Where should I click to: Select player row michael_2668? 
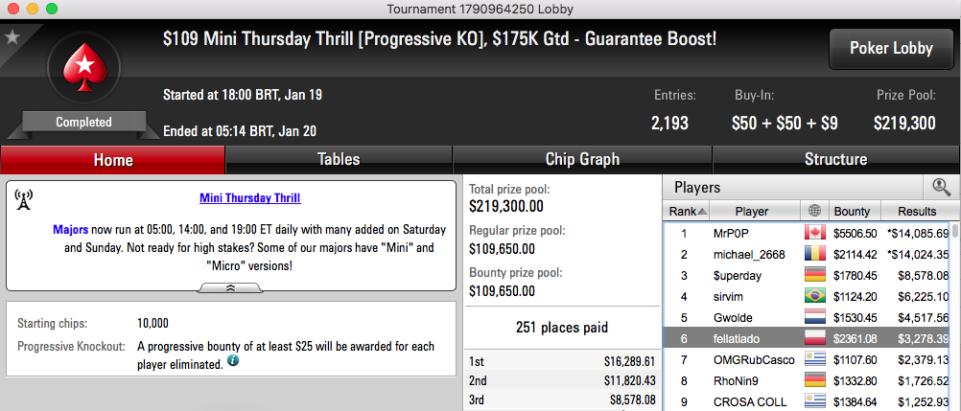[x=811, y=254]
